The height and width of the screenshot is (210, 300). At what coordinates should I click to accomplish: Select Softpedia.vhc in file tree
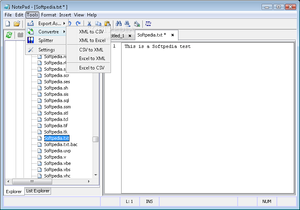[57, 176]
